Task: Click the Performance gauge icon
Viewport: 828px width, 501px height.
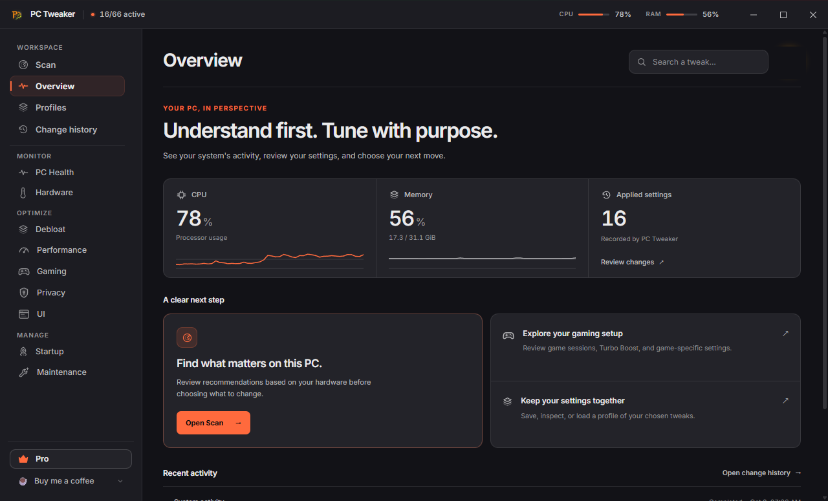Action: tap(24, 250)
